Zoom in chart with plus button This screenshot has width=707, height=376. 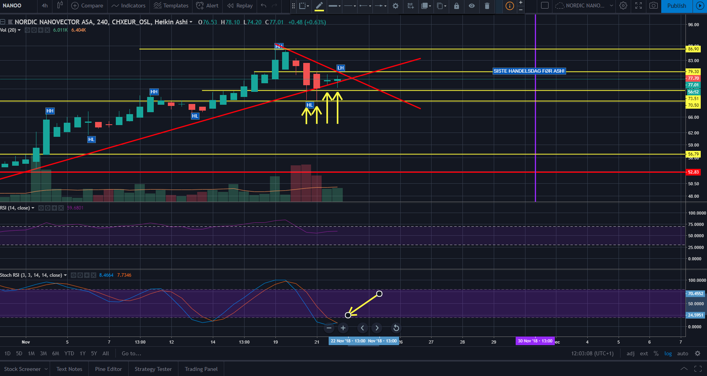pos(343,328)
